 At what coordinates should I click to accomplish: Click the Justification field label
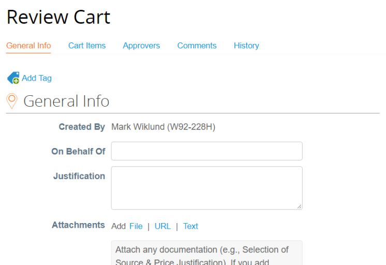(x=79, y=176)
